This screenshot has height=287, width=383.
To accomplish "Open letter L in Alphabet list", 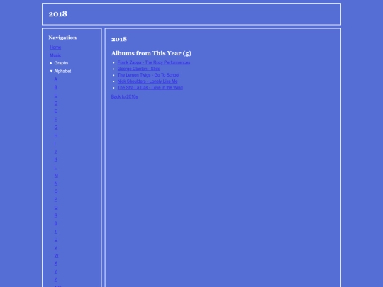I will click(x=55, y=167).
